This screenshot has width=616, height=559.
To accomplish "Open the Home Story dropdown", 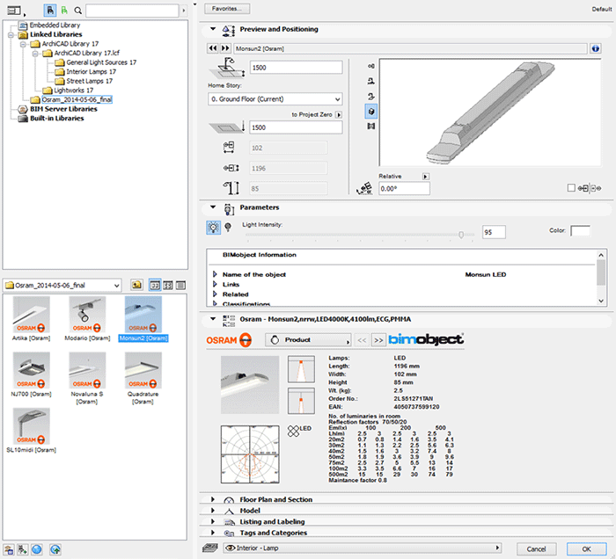I will click(275, 98).
